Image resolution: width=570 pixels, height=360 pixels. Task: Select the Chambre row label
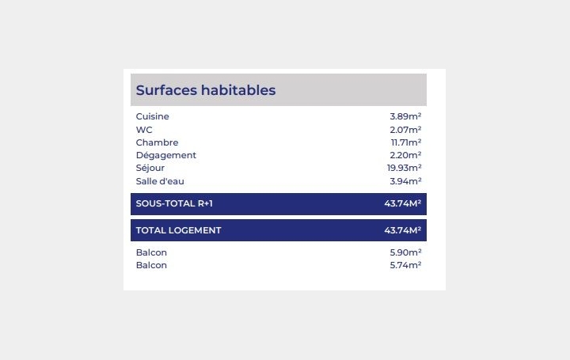[157, 142]
